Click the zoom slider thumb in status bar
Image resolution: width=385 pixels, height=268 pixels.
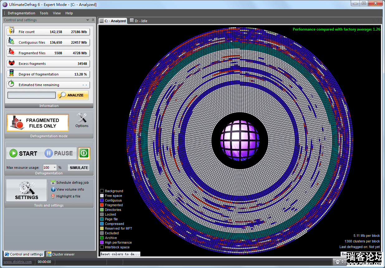(342, 262)
